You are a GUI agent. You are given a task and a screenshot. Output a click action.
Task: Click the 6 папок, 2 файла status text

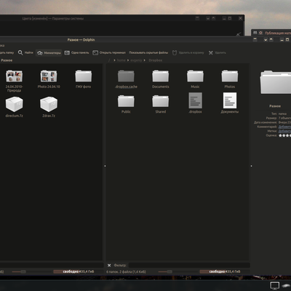coord(126,271)
